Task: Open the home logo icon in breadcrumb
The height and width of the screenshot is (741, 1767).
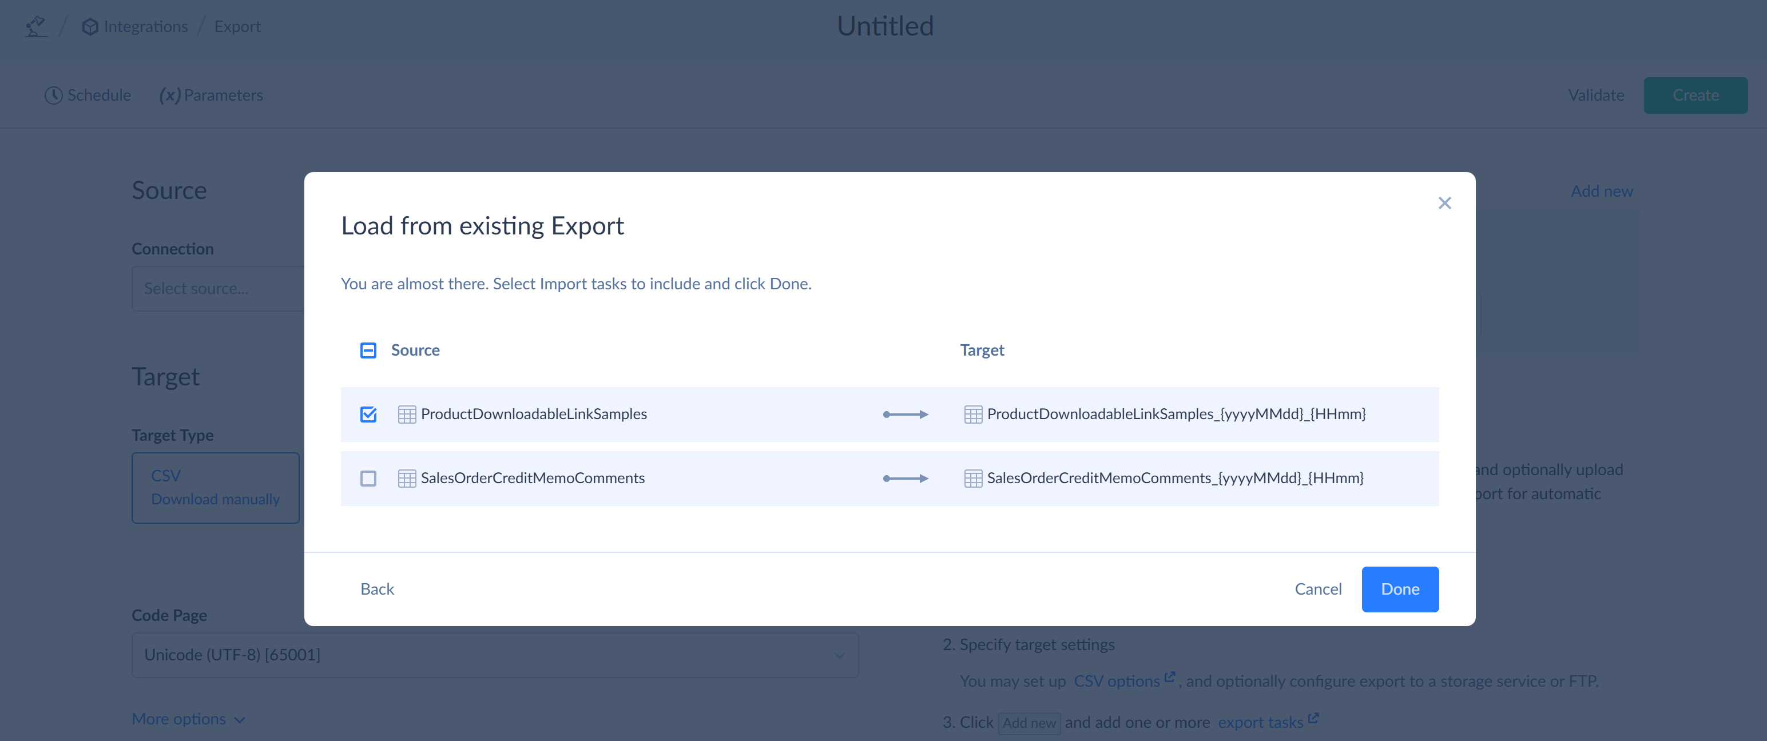Action: tap(35, 26)
